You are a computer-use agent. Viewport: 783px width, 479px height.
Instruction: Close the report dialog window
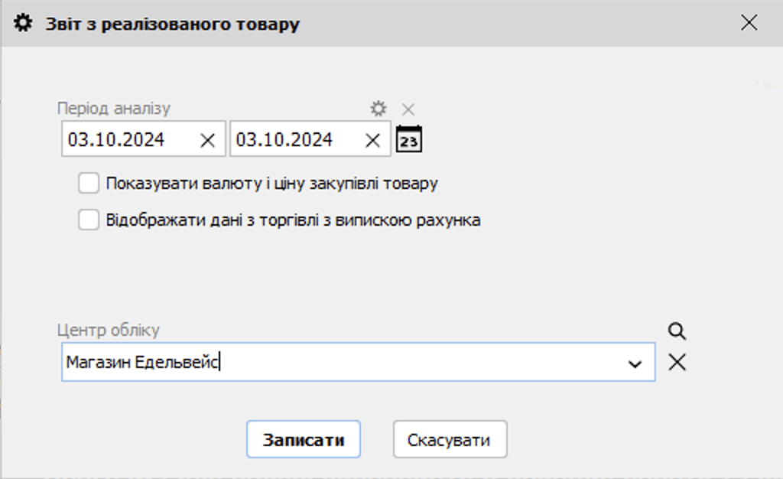pos(749,23)
